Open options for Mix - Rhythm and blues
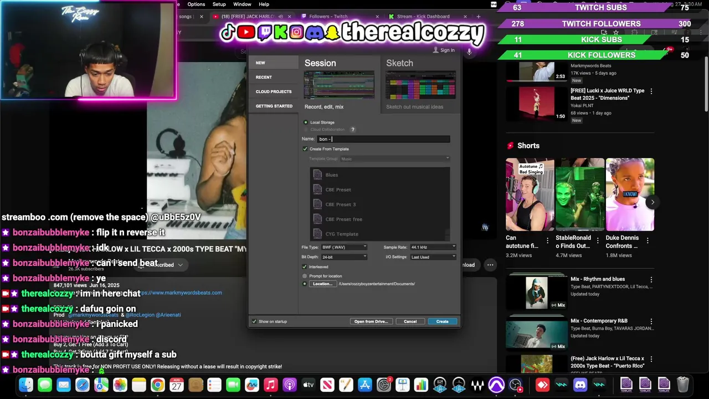 [651, 280]
